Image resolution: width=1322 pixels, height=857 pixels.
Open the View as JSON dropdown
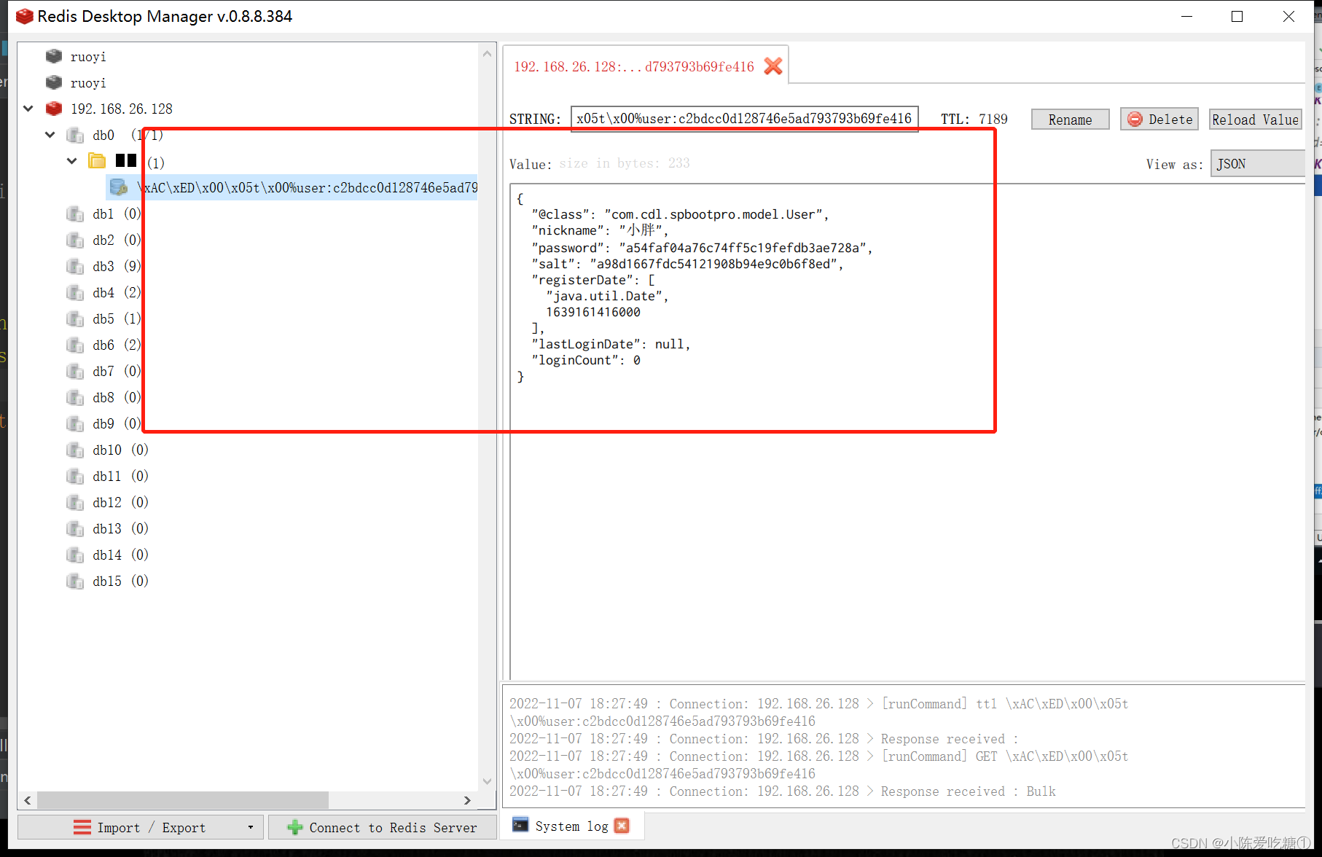click(1258, 164)
